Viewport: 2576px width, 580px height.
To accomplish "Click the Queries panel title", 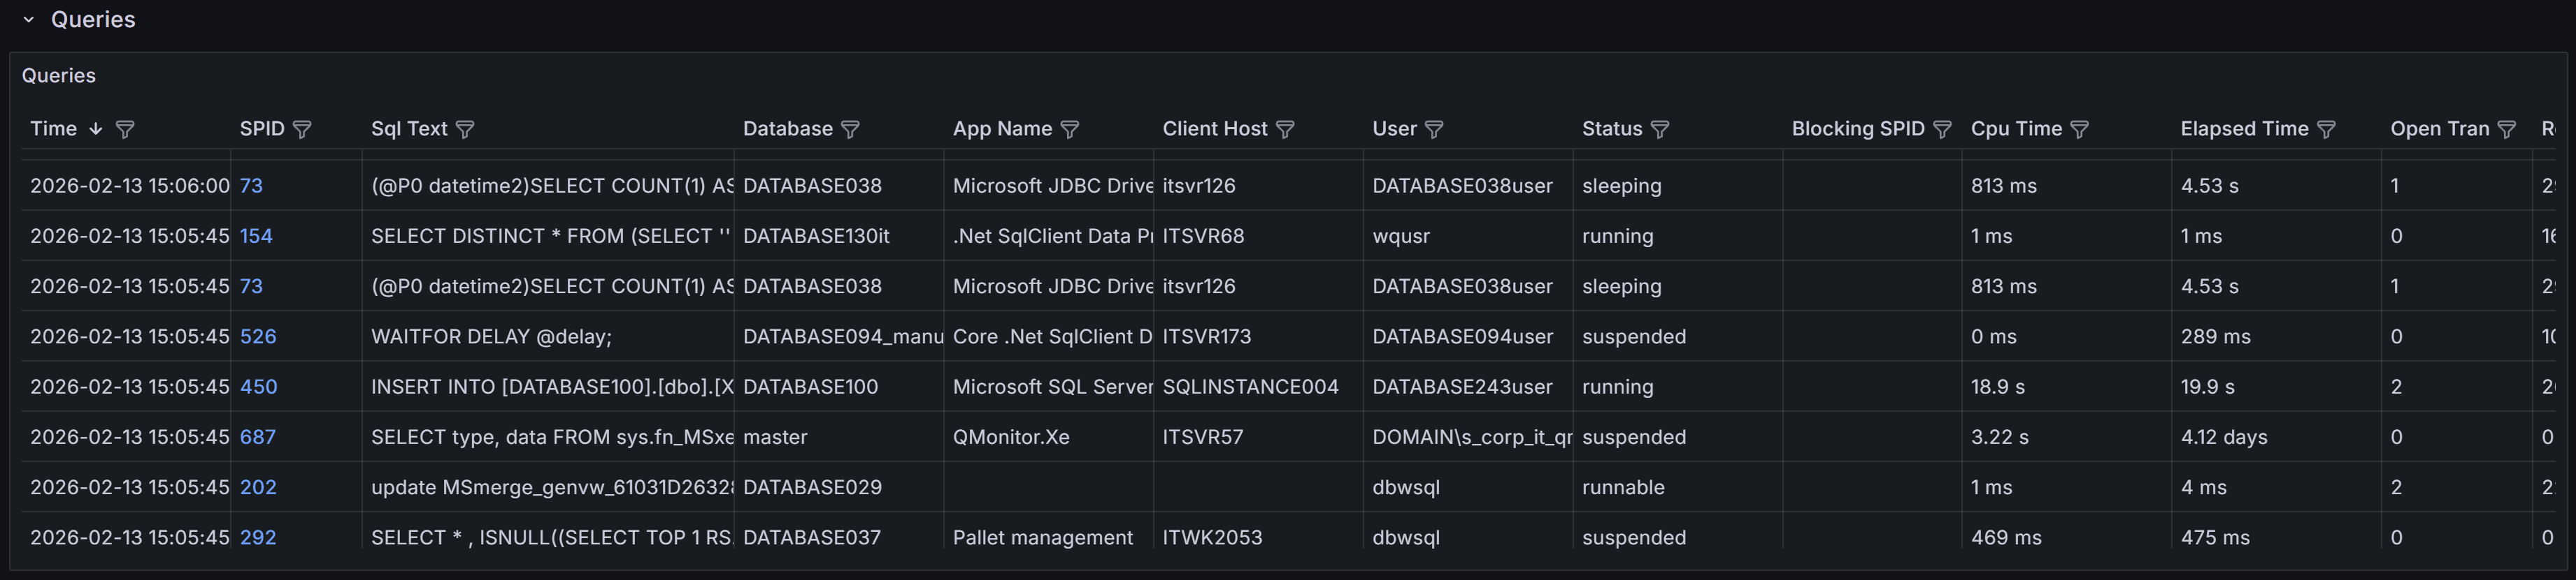I will (x=59, y=76).
